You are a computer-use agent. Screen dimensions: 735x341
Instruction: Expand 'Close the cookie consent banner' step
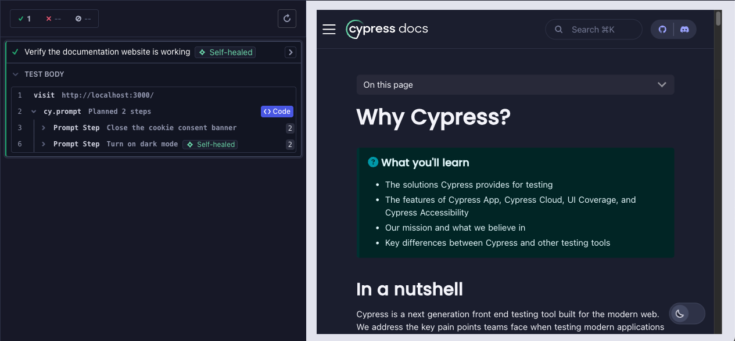pos(44,128)
